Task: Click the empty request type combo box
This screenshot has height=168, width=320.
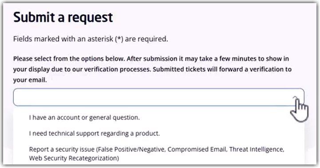Action: [x=158, y=97]
